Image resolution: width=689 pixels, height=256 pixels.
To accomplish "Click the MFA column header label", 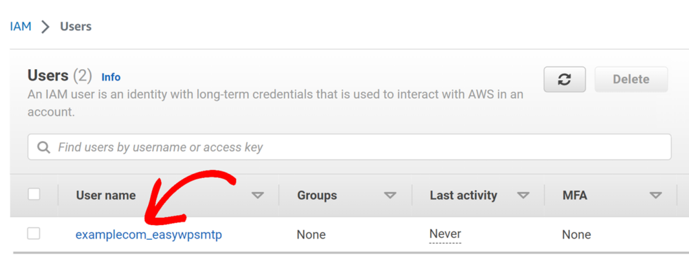I will coord(575,196).
